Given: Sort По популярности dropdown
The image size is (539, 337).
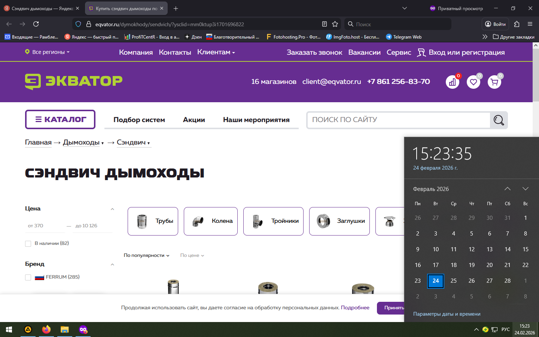Looking at the screenshot, I should tap(146, 255).
